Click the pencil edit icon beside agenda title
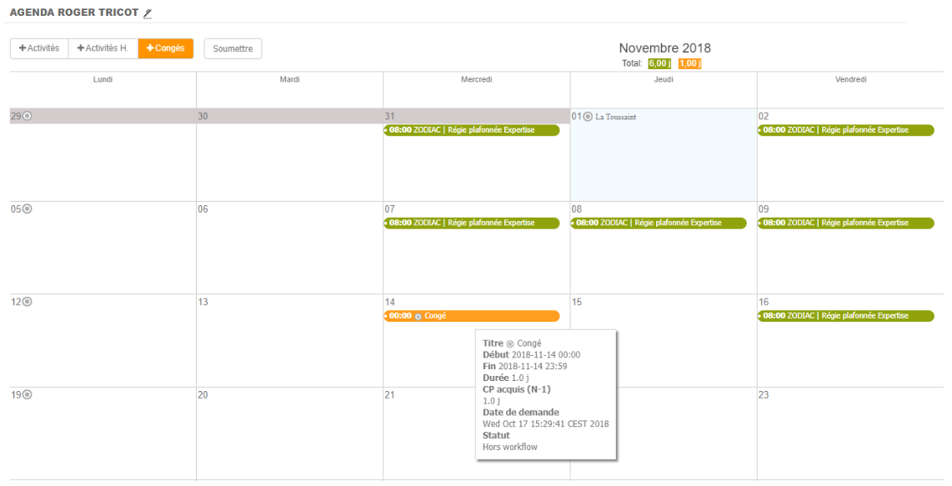 [x=148, y=13]
